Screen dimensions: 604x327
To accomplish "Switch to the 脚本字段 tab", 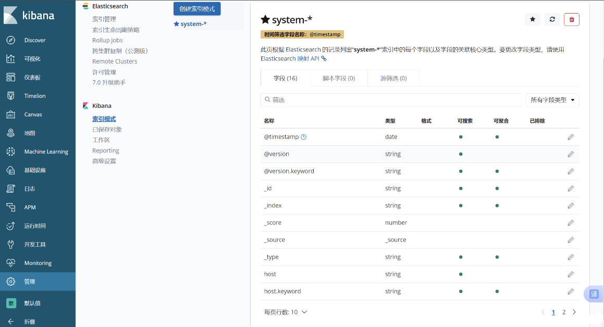I will tap(339, 78).
